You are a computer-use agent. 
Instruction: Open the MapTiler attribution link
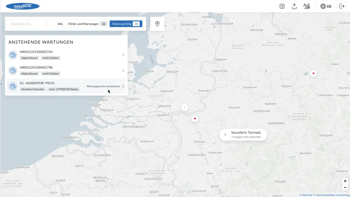(306, 195)
